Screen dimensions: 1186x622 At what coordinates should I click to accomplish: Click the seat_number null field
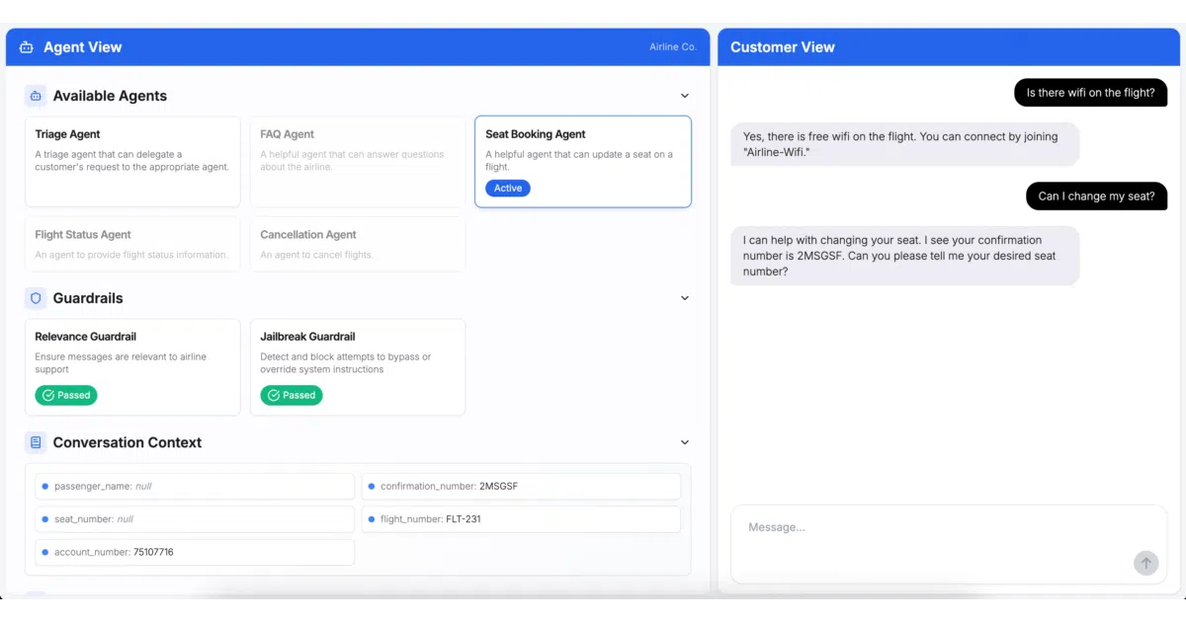[195, 519]
